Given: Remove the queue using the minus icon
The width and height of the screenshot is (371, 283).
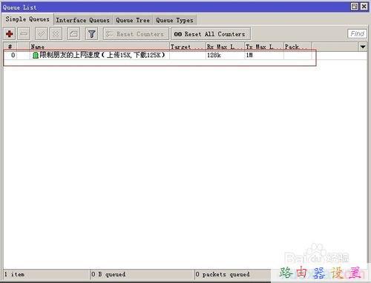Looking at the screenshot, I should (x=24, y=34).
